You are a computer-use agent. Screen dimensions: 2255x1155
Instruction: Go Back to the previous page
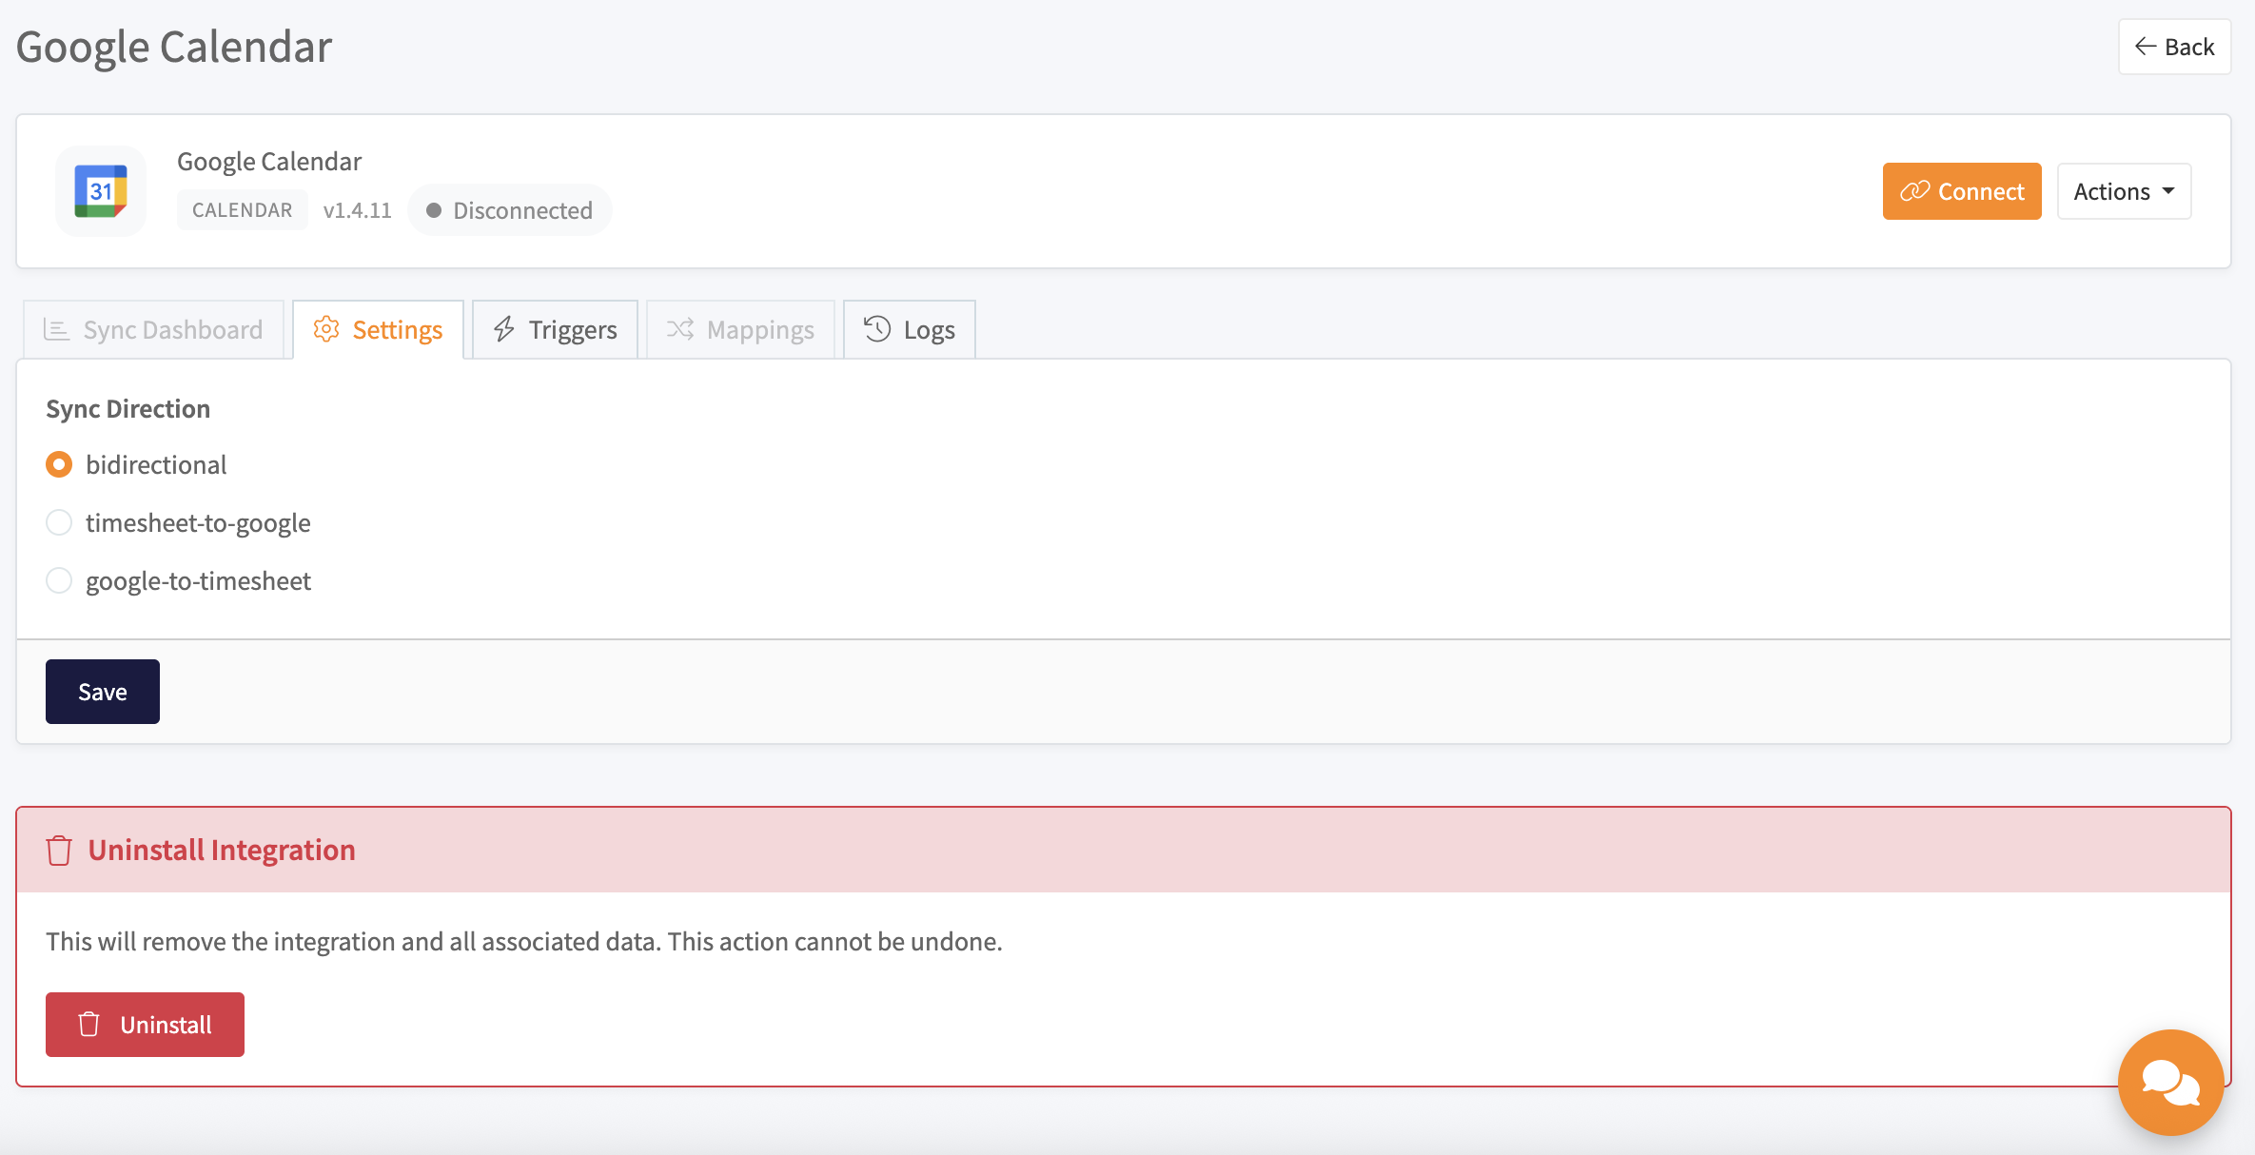[x=2174, y=47]
